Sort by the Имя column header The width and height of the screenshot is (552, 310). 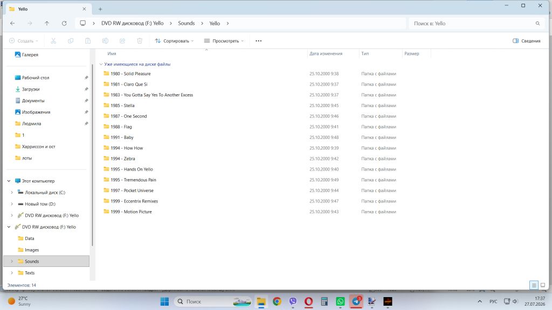point(112,54)
